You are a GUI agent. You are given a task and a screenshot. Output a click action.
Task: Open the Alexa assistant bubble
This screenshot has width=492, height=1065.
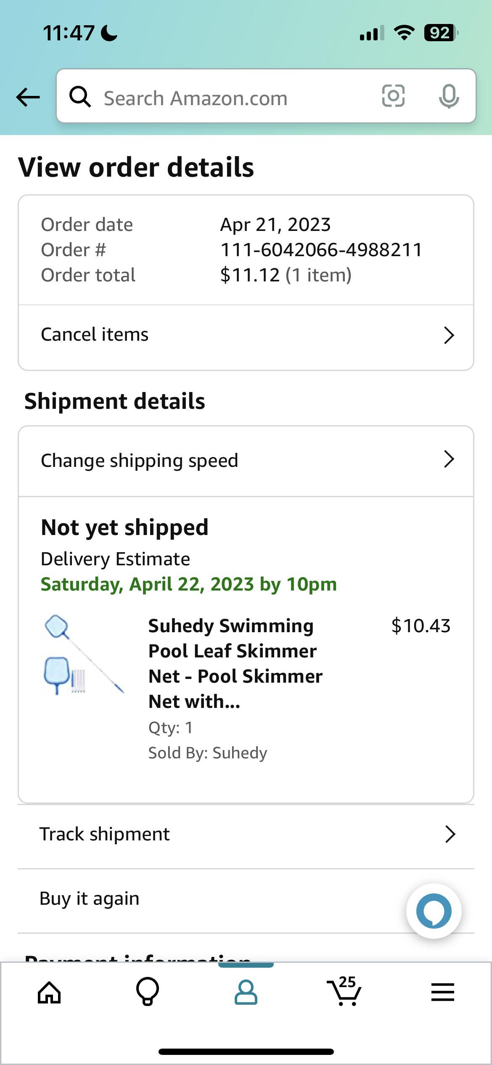(434, 911)
